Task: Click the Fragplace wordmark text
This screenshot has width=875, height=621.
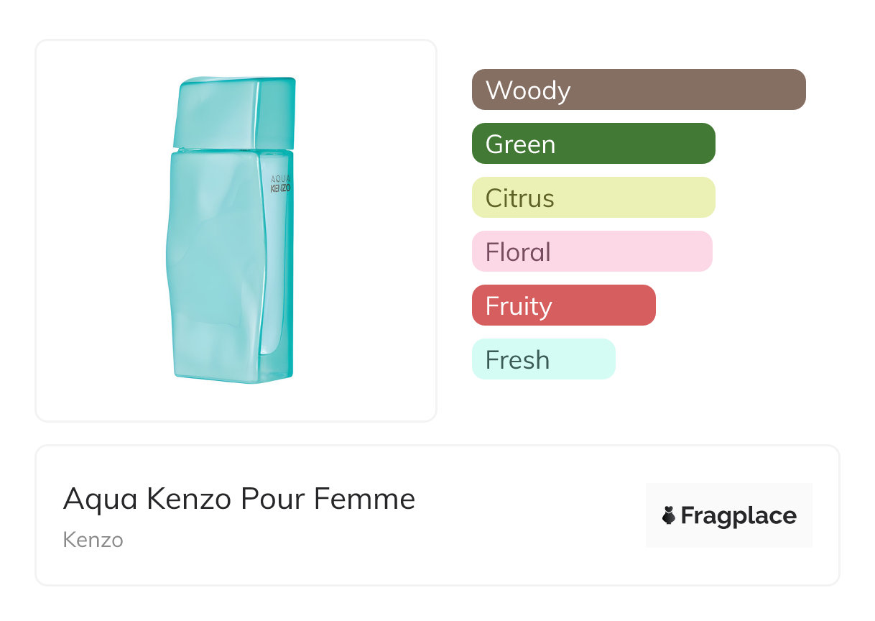Action: (x=739, y=516)
